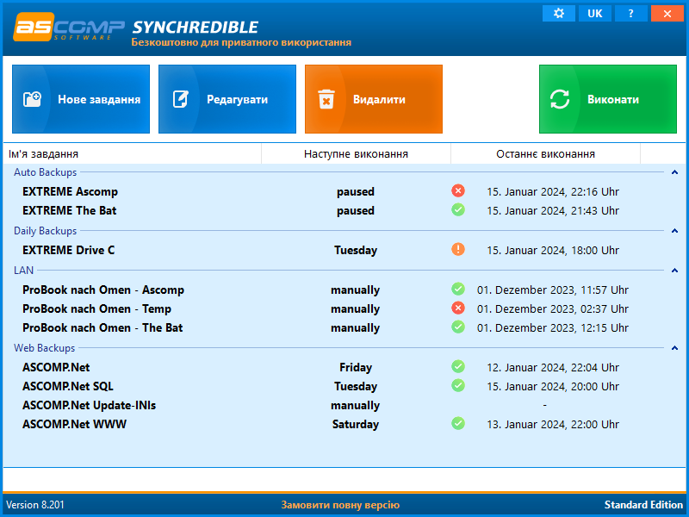Click the Редагувати button
The height and width of the screenshot is (517, 689).
click(x=227, y=99)
